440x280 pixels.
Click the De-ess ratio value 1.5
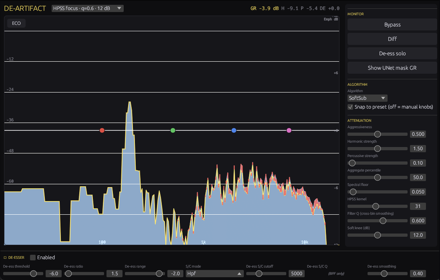click(114, 274)
